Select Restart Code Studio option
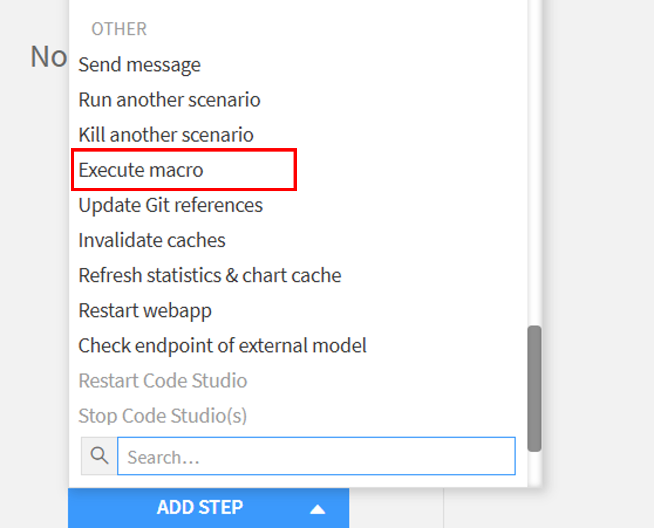Image resolution: width=654 pixels, height=528 pixels. click(163, 381)
